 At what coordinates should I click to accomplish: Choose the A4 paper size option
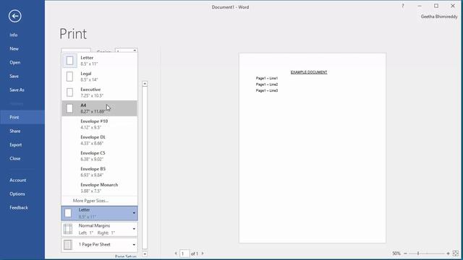click(x=99, y=108)
